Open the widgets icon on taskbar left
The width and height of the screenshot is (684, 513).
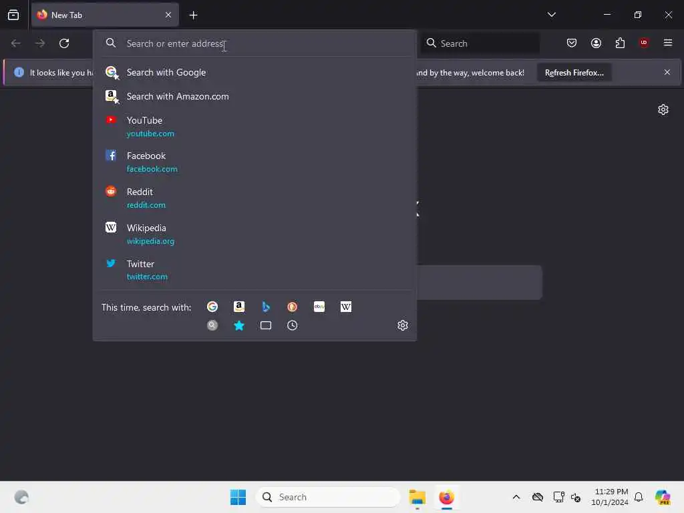pos(21,497)
